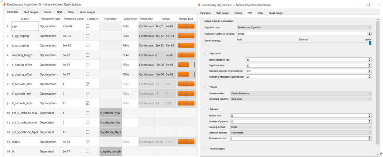The width and height of the screenshot is (383, 157).
Task: Select row number 13 header
Action: (x=8, y=142)
